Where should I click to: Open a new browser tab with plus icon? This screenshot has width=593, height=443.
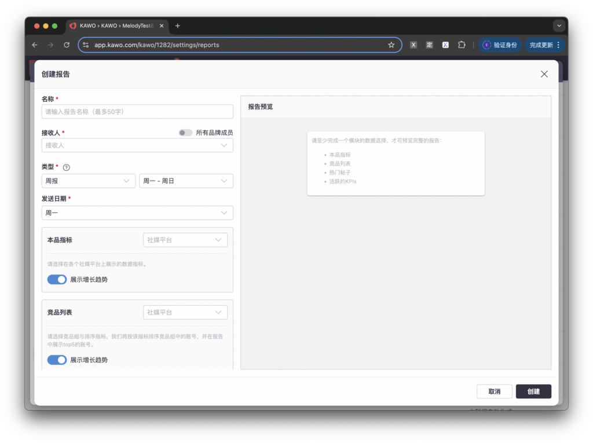click(178, 26)
